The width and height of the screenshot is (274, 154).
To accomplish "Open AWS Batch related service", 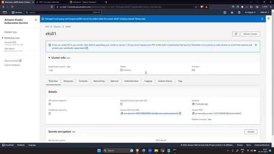I will point(9,49).
